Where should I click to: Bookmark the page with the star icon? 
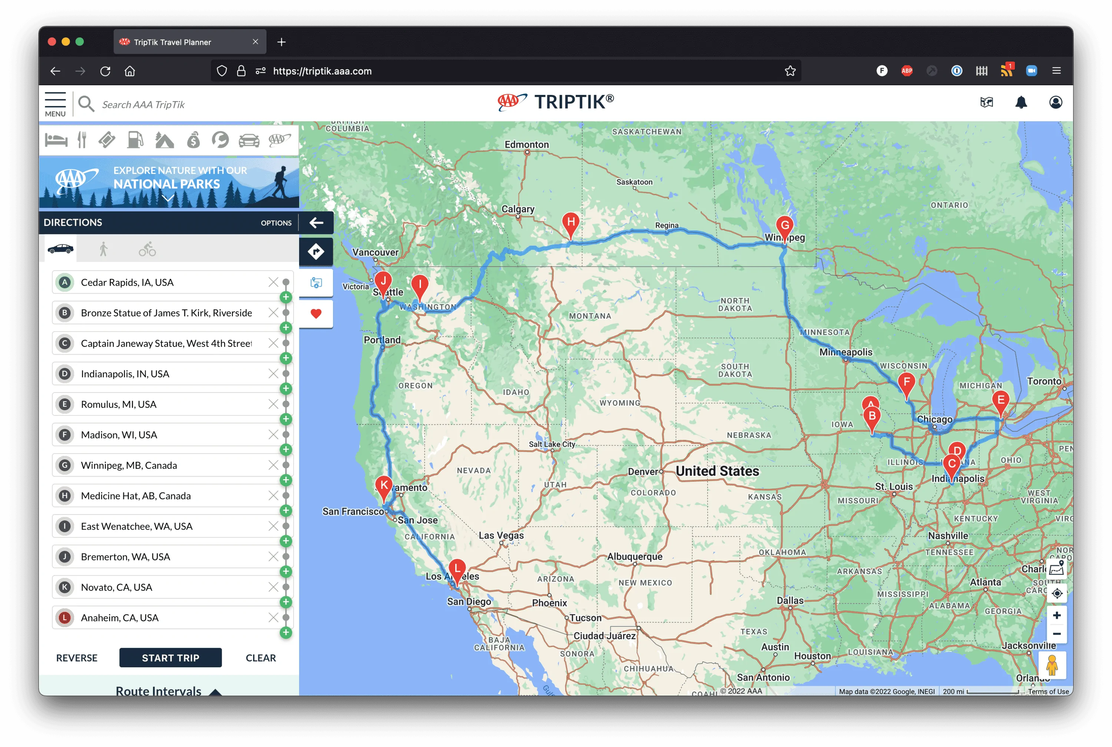click(790, 71)
